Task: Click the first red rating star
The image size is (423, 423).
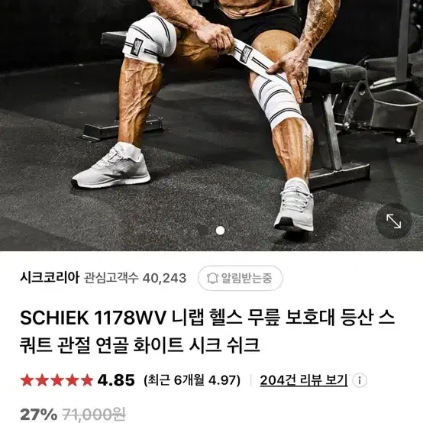Action: [x=27, y=380]
